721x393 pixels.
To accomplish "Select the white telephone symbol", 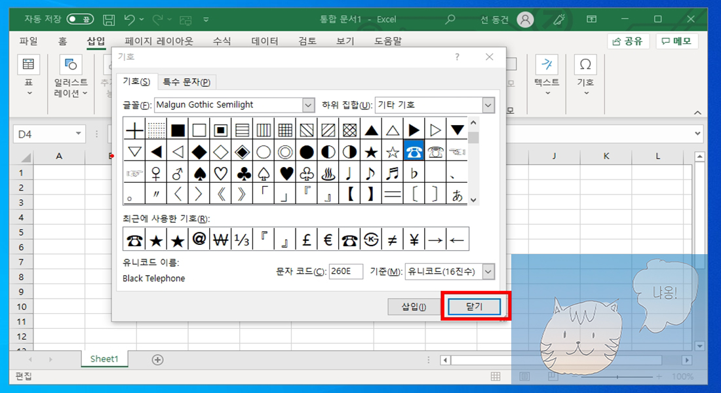I will 435,152.
